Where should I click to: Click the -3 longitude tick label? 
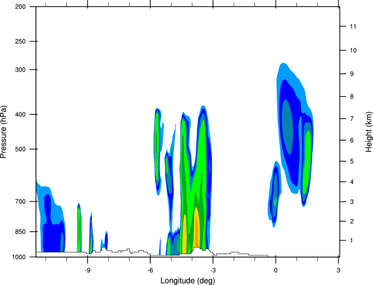tap(213, 270)
